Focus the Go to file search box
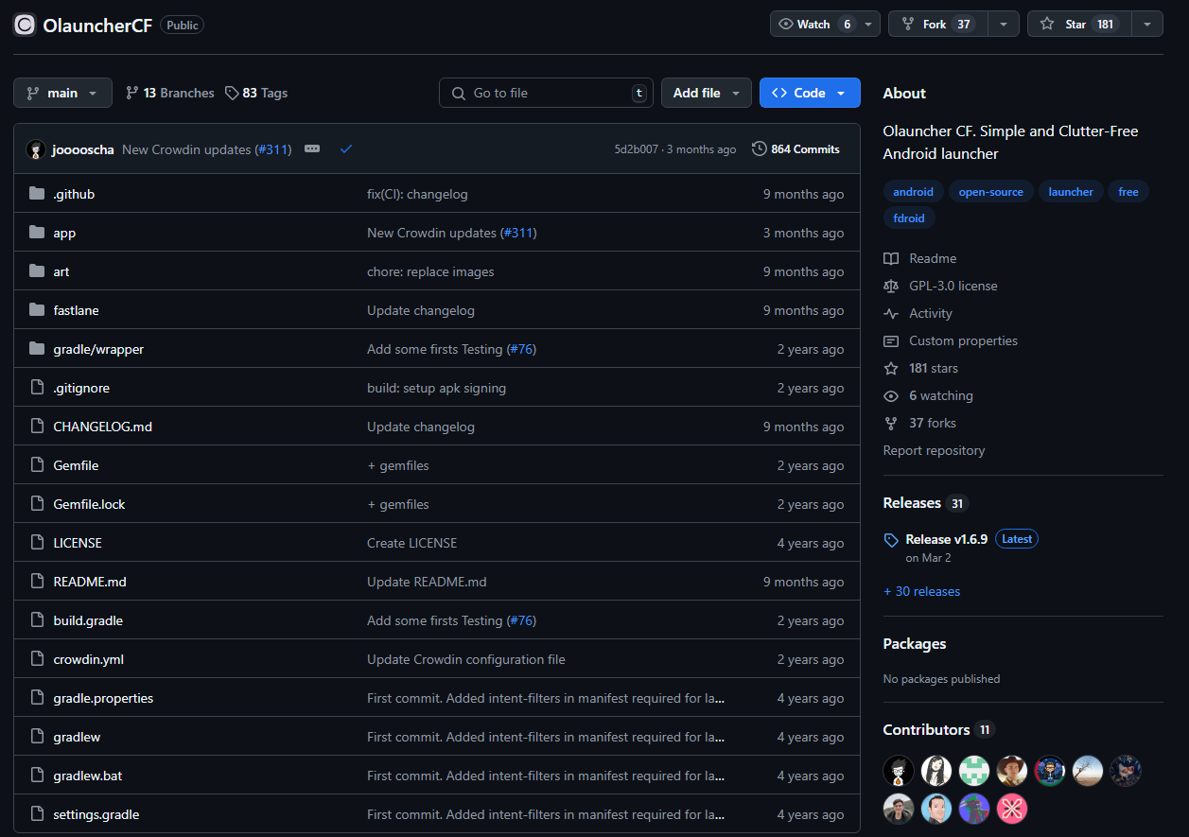 [546, 93]
